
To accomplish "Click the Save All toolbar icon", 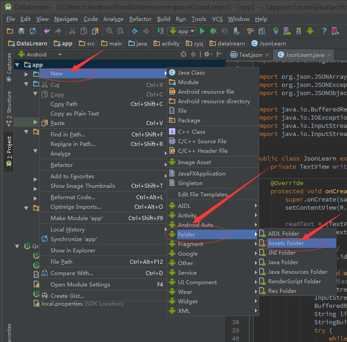I will tap(21, 31).
